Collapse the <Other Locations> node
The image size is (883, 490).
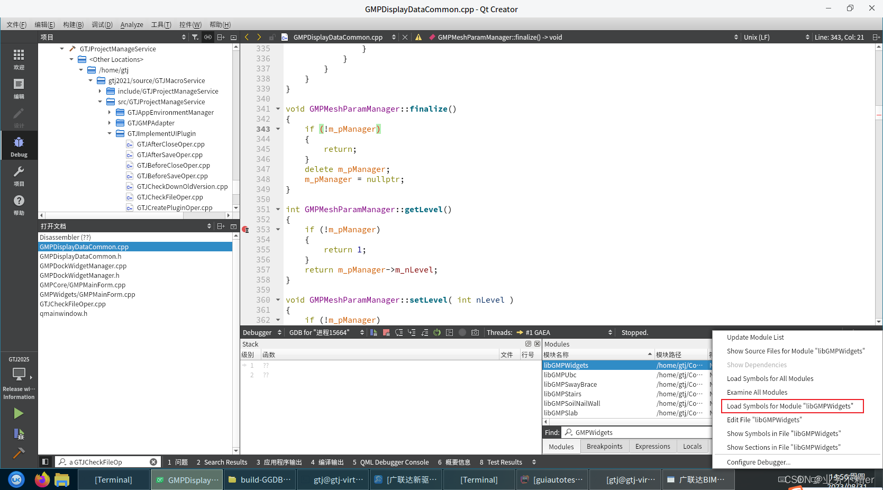[71, 59]
